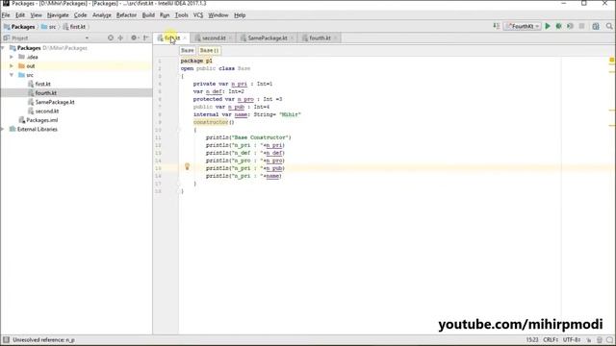
Task: Select SamePackage.kt in project tree
Action: 51,102
